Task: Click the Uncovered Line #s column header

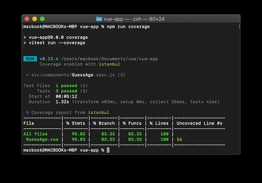Action: click(199, 123)
